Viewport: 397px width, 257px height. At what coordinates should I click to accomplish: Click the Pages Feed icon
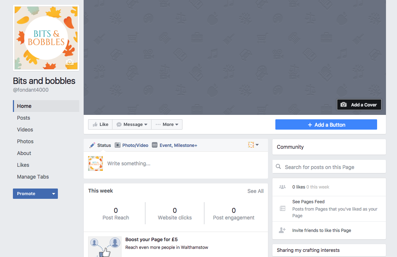point(282,208)
